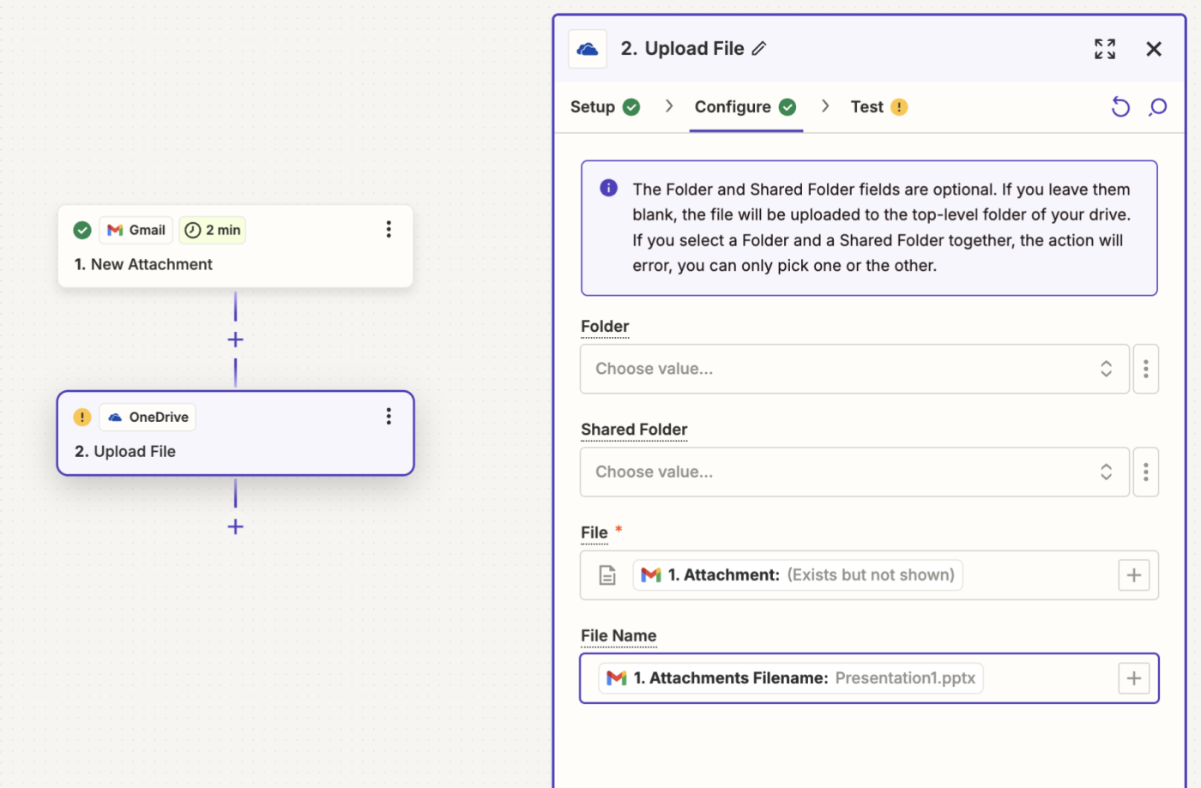Screen dimensions: 1201x788
Task: Add a step below Upload File
Action: point(235,526)
